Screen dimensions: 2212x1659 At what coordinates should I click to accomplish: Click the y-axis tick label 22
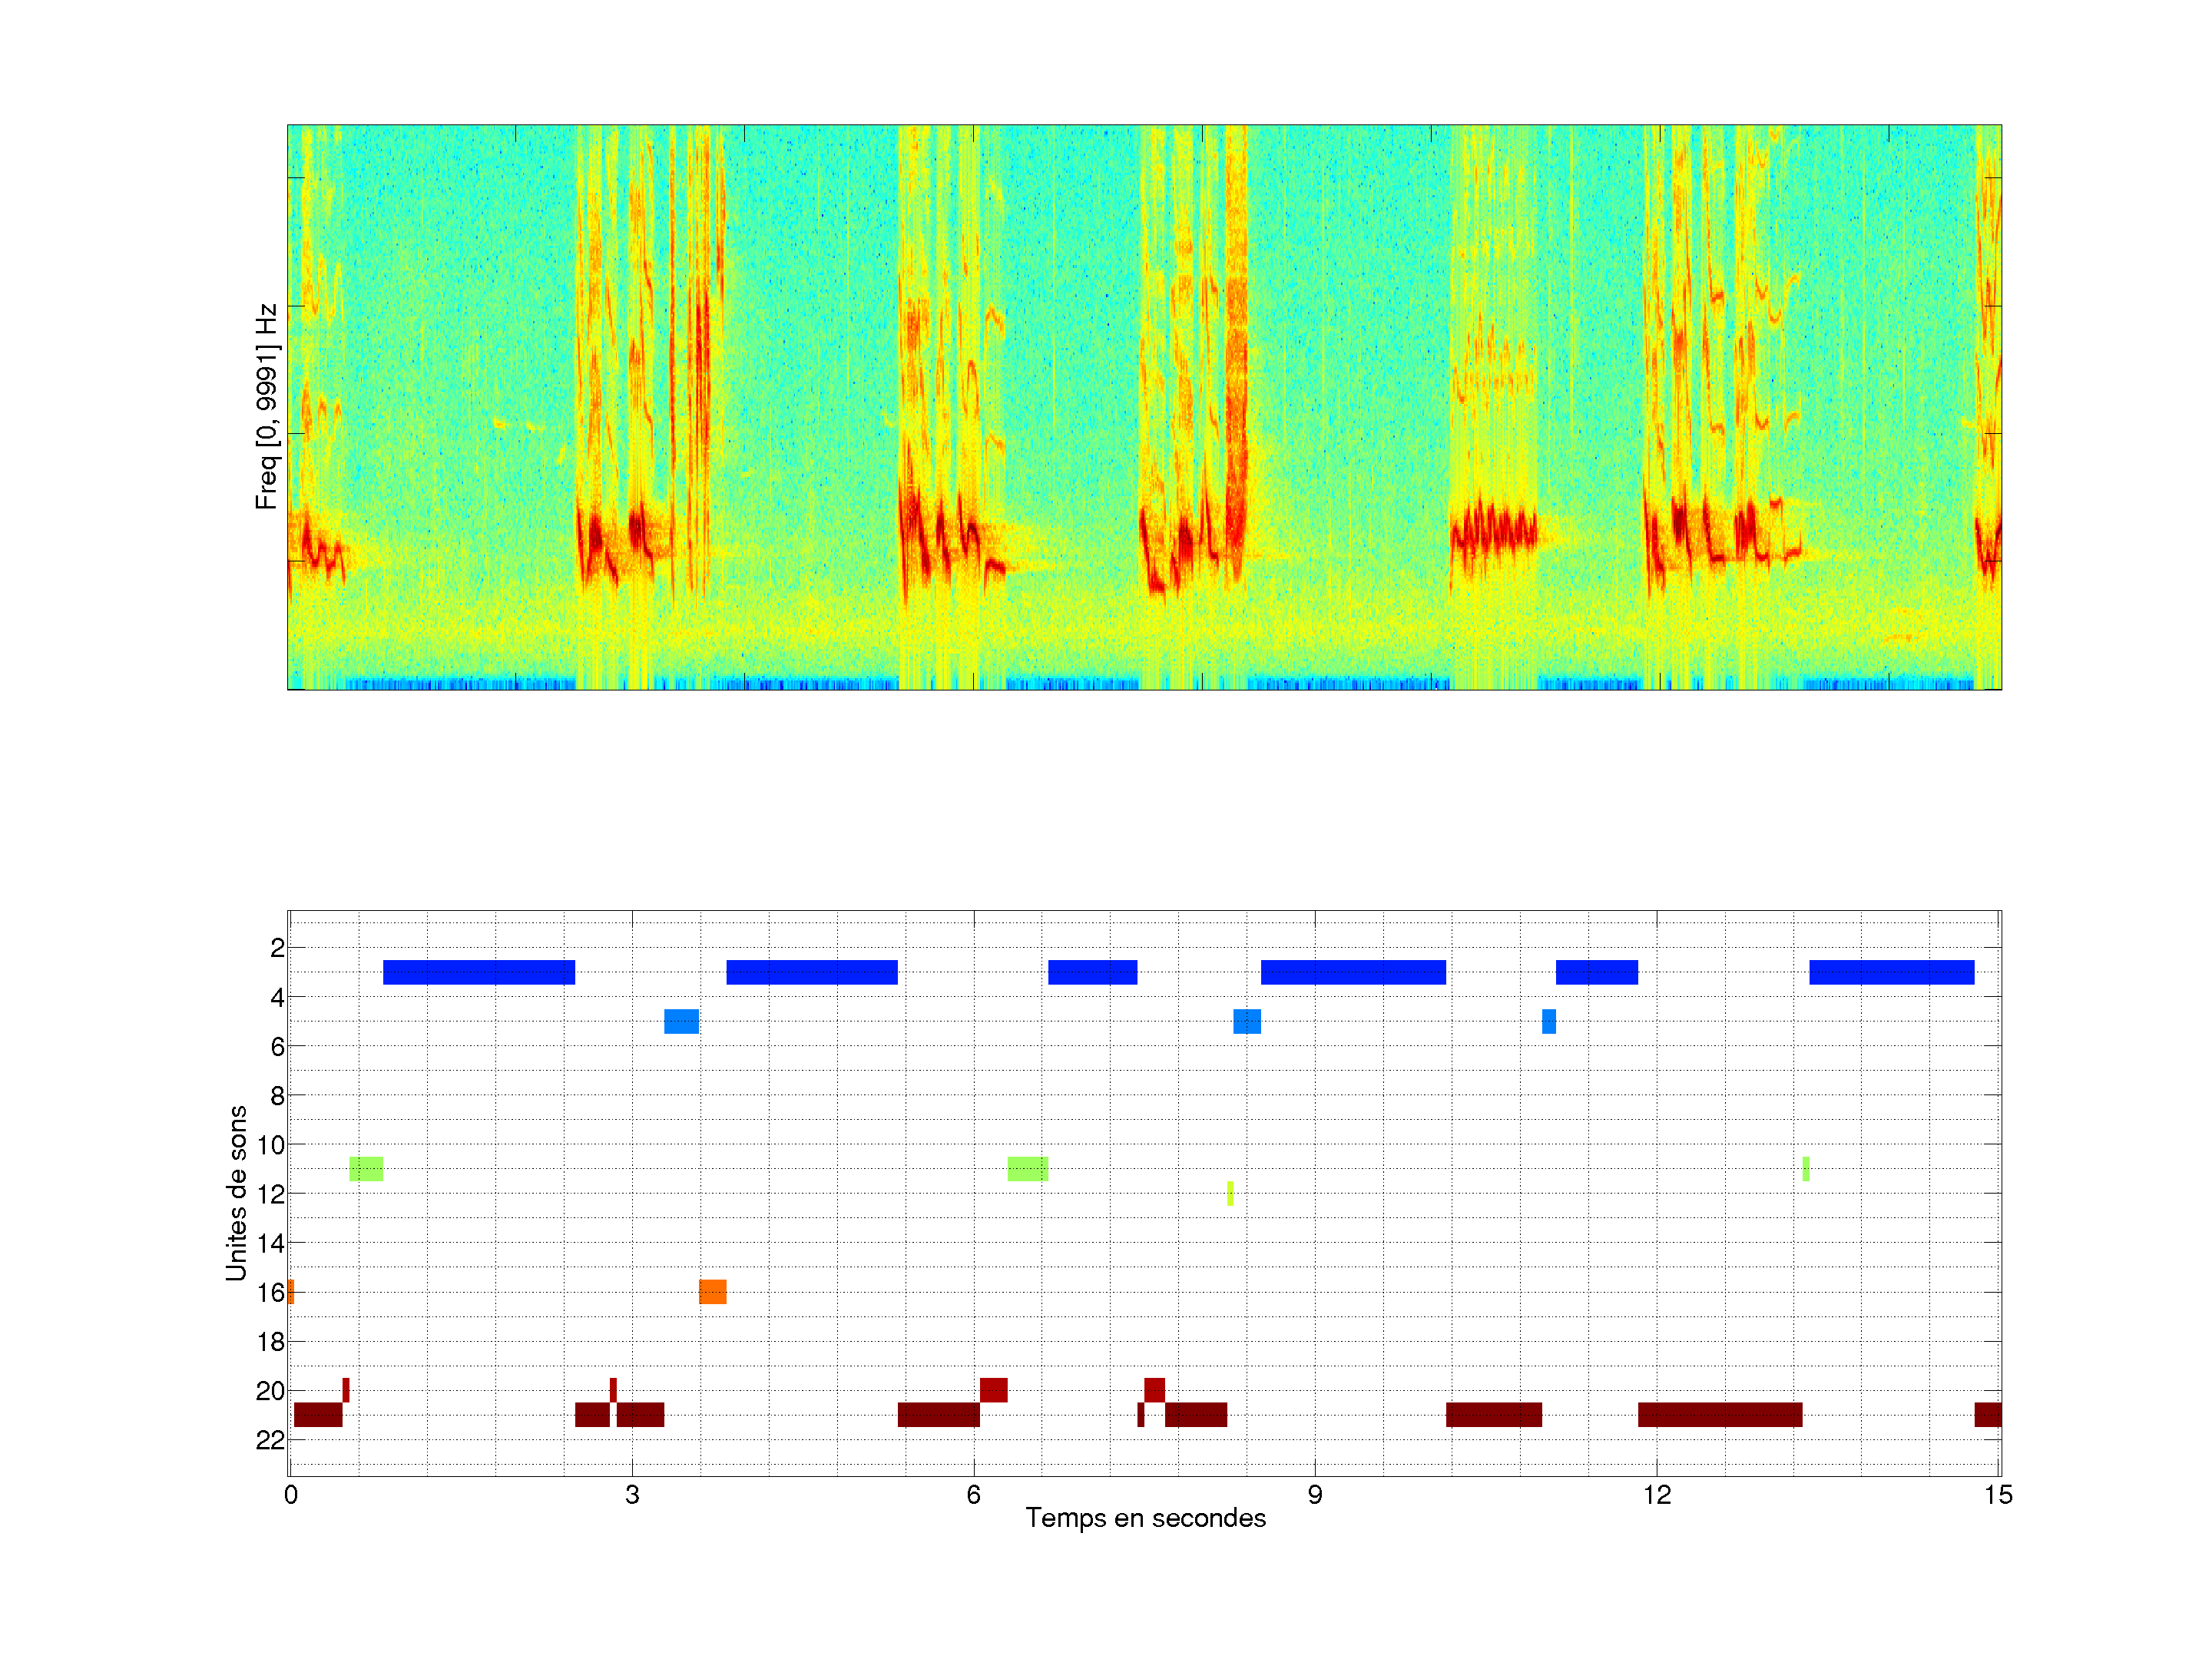270,1440
